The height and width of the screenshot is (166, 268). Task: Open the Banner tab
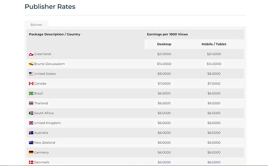36,25
